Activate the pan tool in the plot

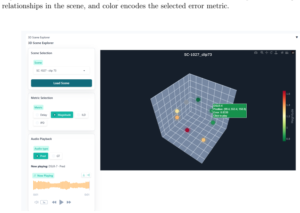[x=267, y=53]
